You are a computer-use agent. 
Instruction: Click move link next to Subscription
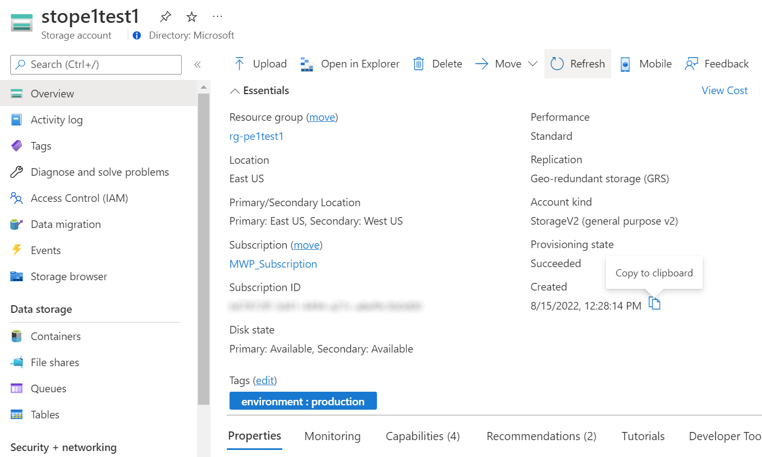coord(307,245)
